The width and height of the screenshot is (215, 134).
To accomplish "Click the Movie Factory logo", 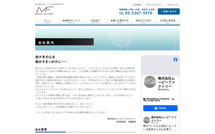I will point(44,10).
